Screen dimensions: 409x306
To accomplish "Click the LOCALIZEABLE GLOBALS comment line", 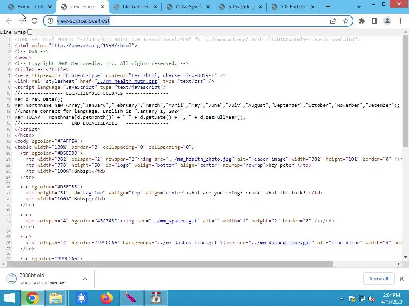I will (91, 93).
